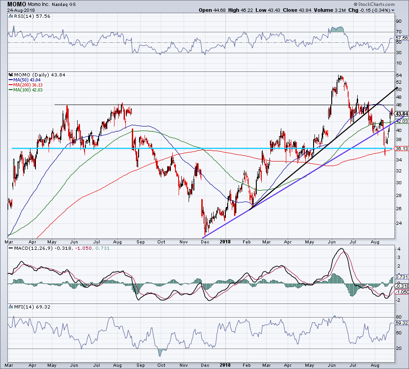Click the 57.56 RSI value tag on right axis

(x=401, y=38)
